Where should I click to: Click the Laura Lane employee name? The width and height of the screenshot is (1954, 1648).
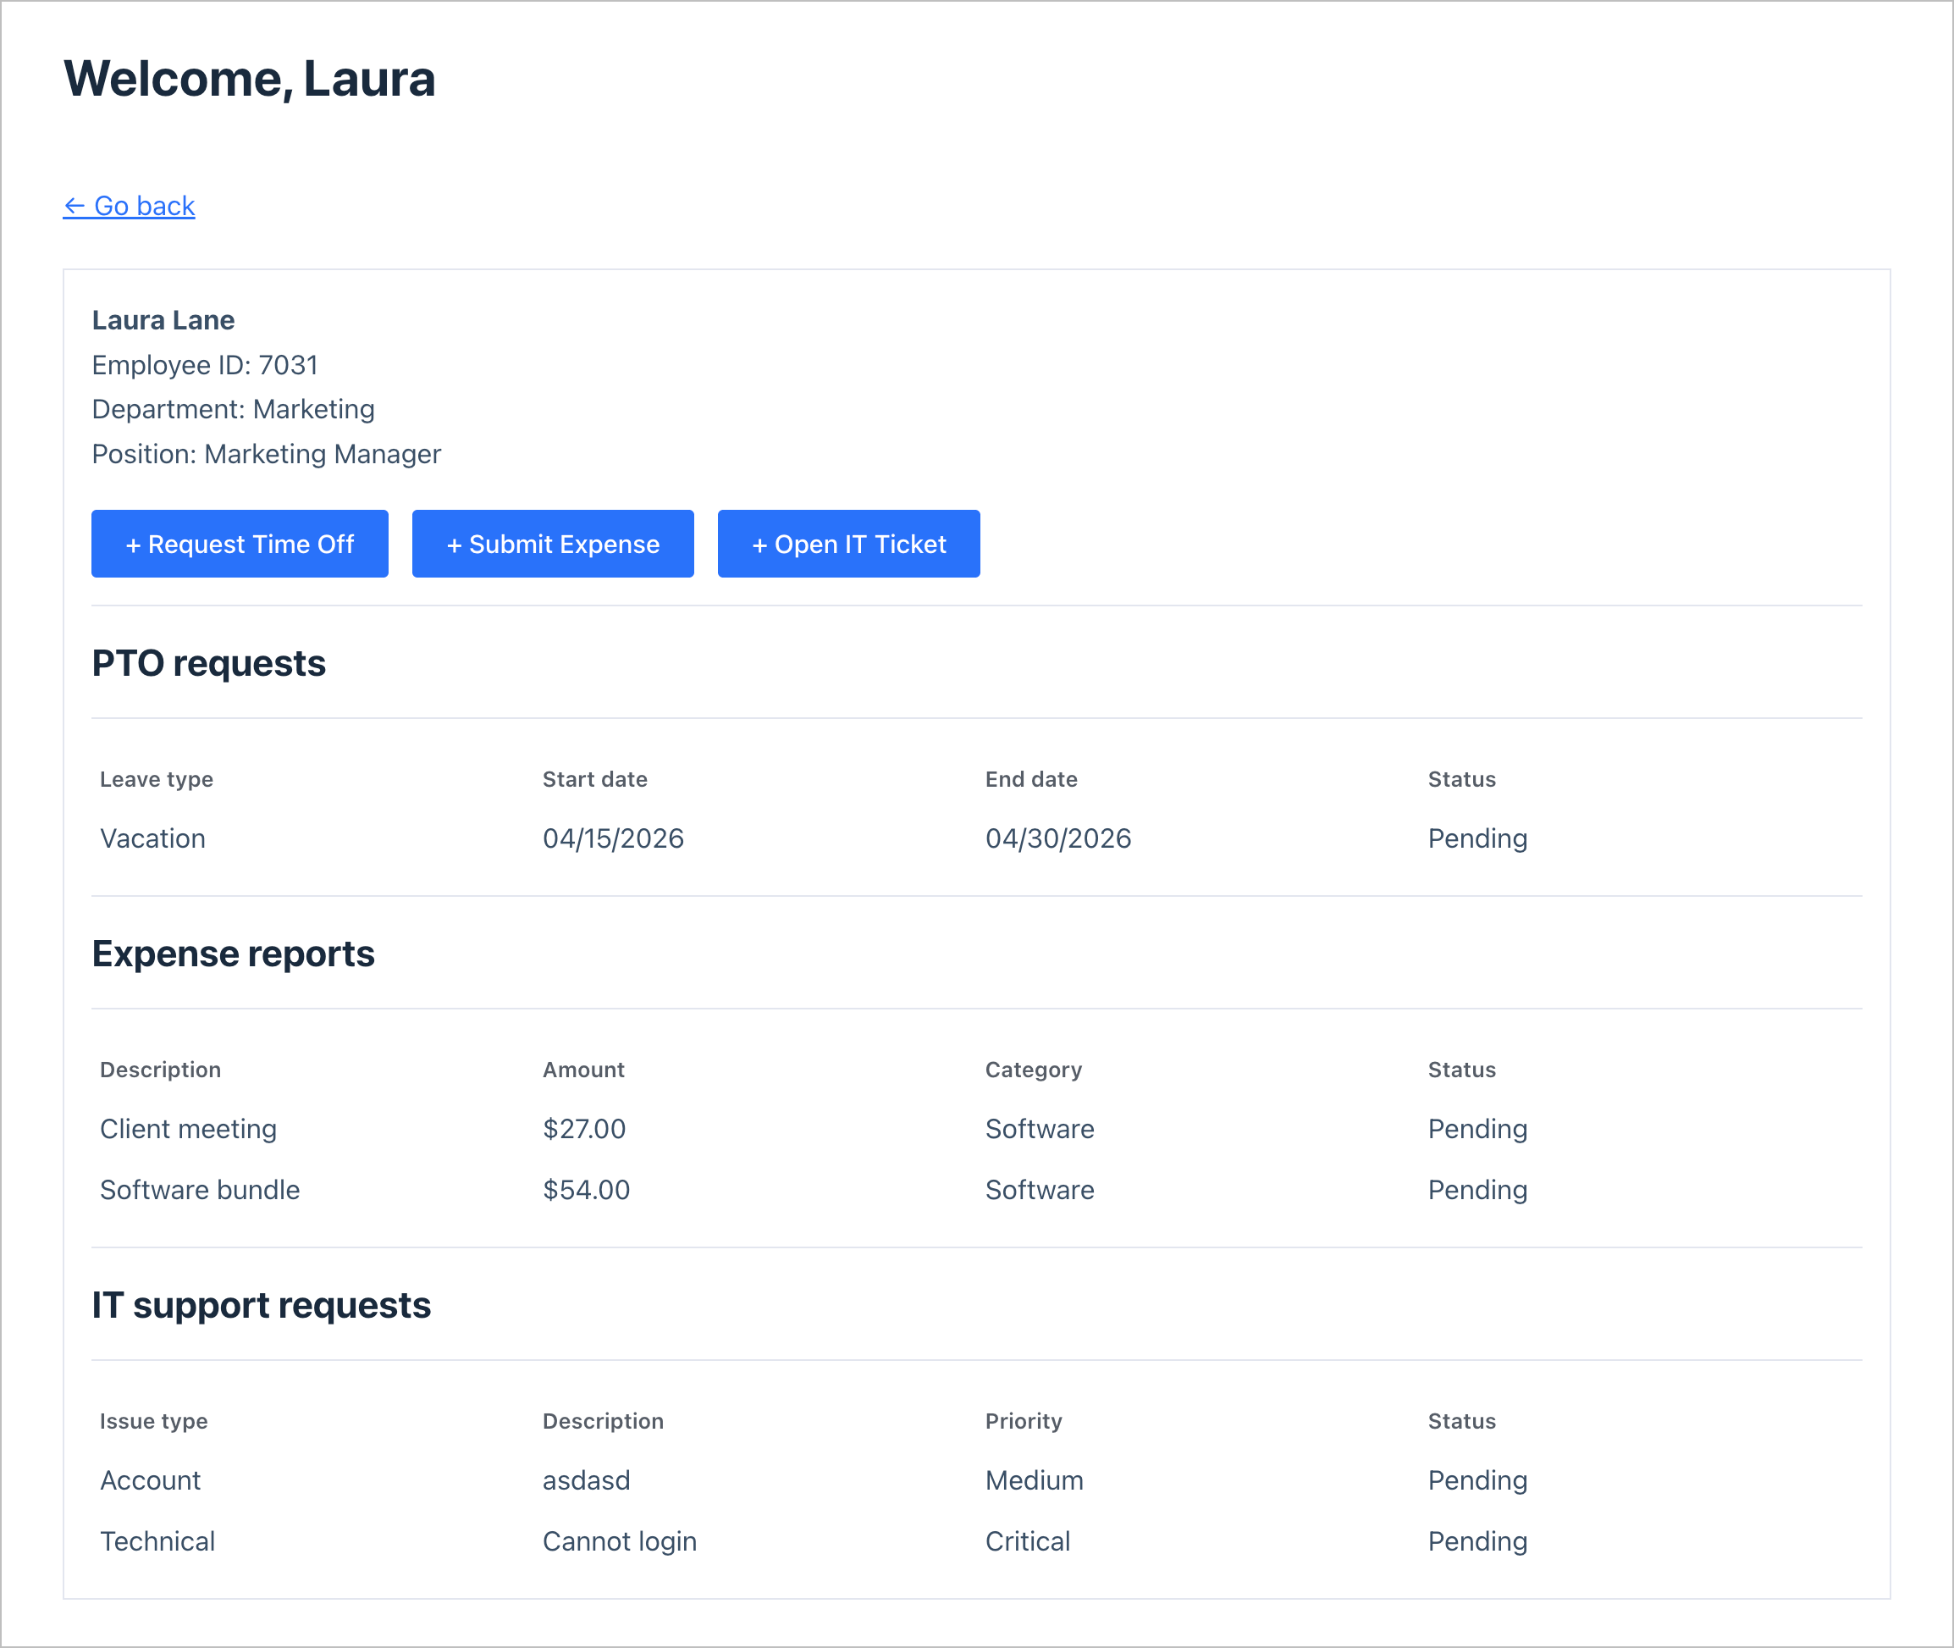click(163, 319)
